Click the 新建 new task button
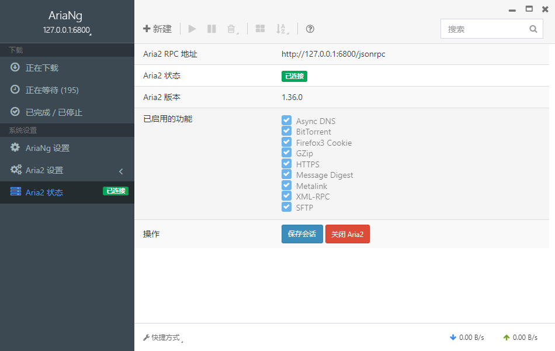Image resolution: width=555 pixels, height=351 pixels. (x=157, y=29)
